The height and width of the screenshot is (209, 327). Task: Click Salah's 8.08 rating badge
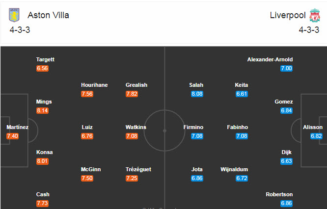pyautogui.click(x=196, y=94)
